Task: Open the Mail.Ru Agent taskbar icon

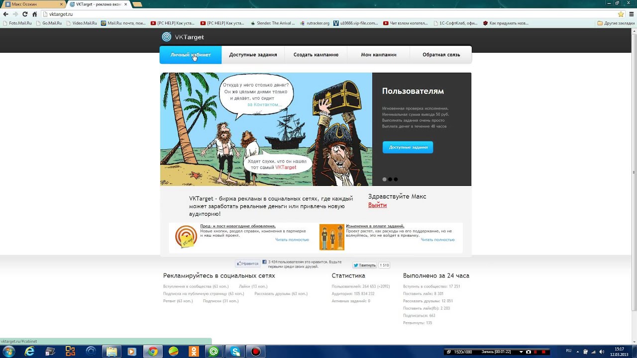Action: click(214, 352)
